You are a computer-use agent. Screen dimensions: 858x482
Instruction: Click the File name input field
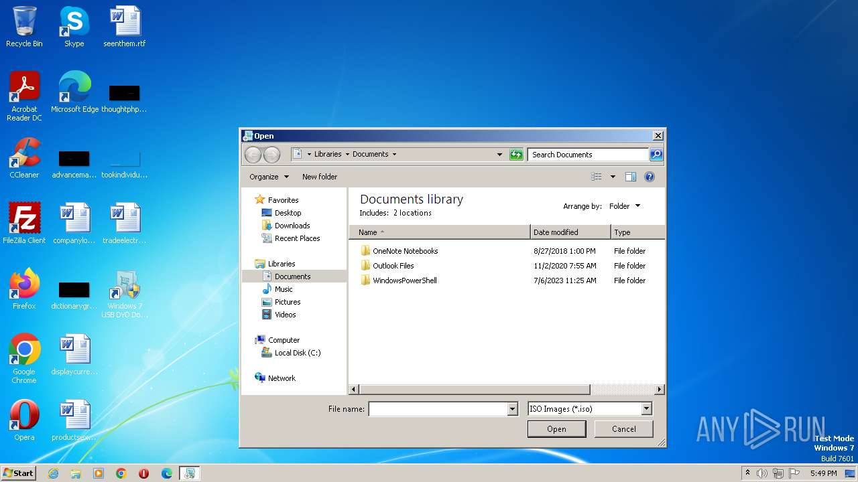click(438, 409)
